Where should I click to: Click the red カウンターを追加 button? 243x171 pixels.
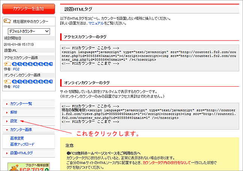click(x=29, y=9)
